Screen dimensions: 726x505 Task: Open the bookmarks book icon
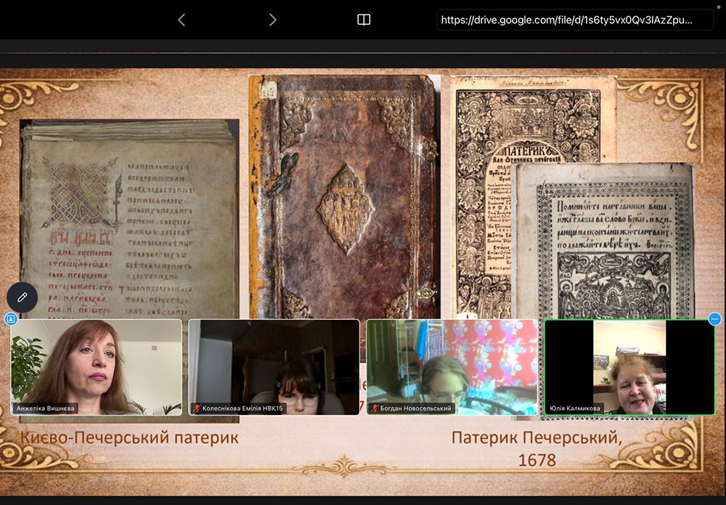pyautogui.click(x=364, y=20)
